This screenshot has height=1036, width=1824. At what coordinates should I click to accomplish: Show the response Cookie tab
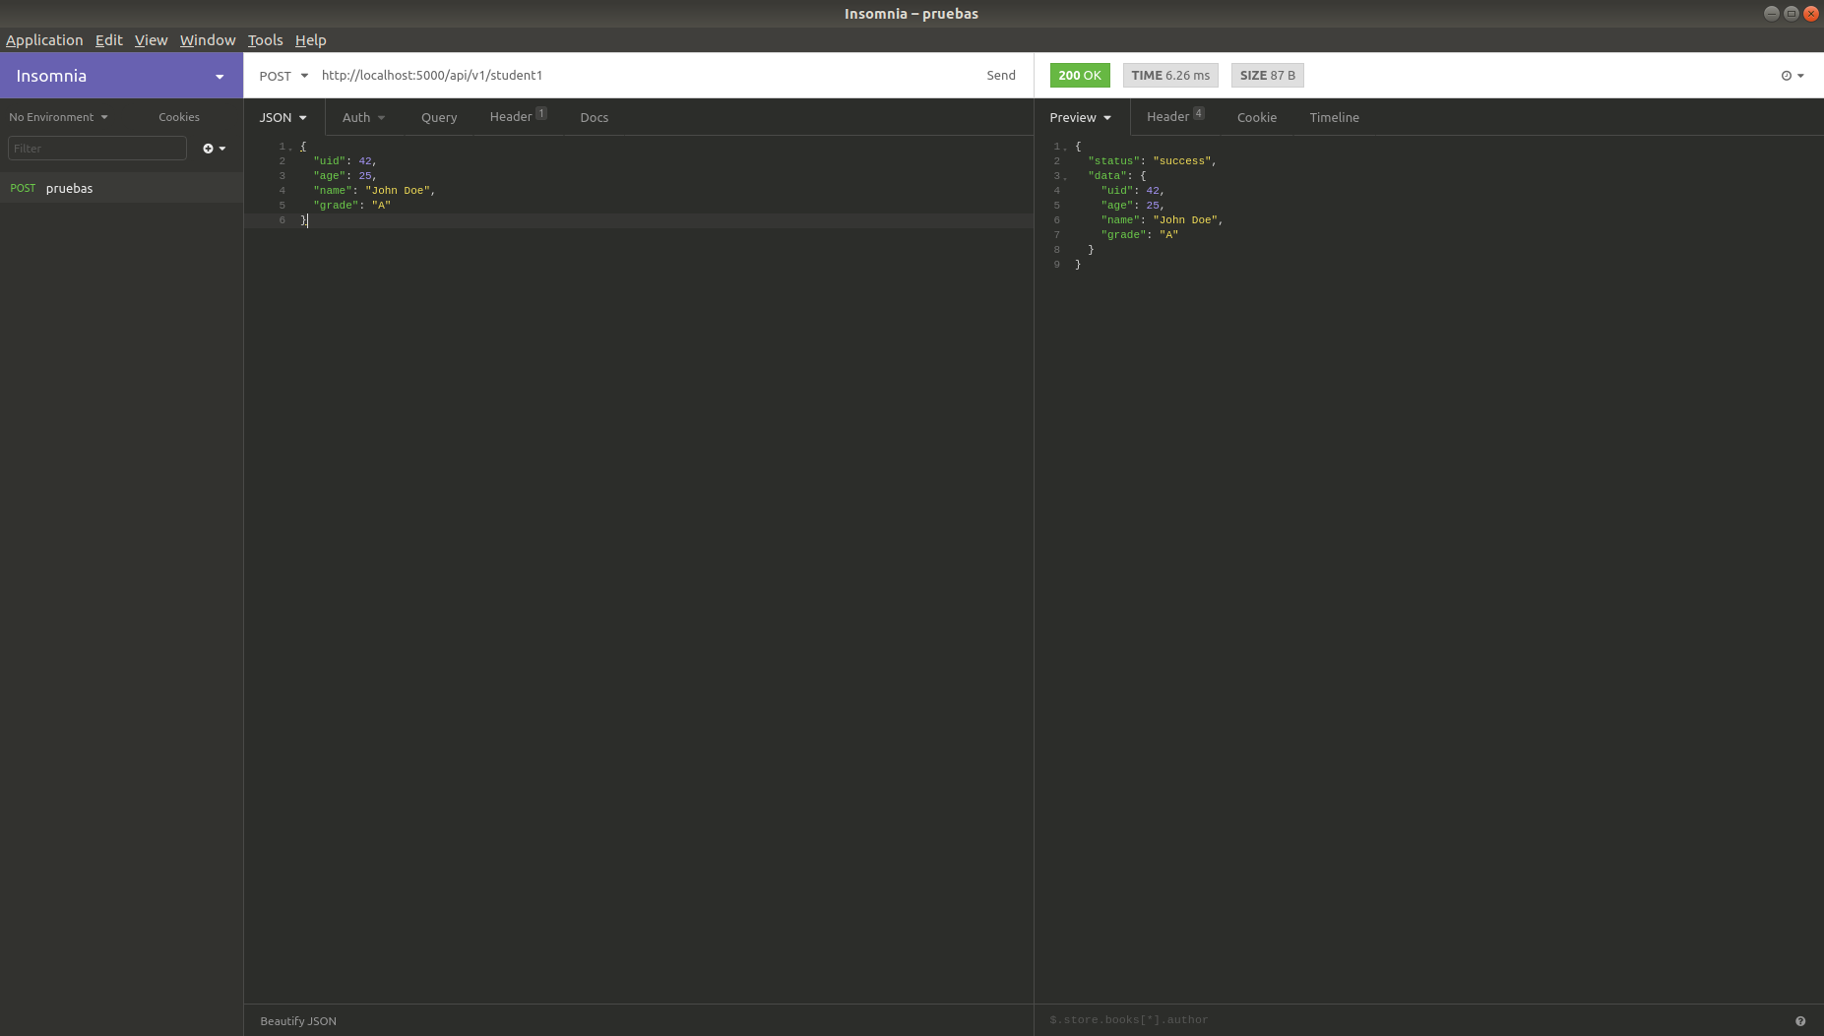[1256, 117]
